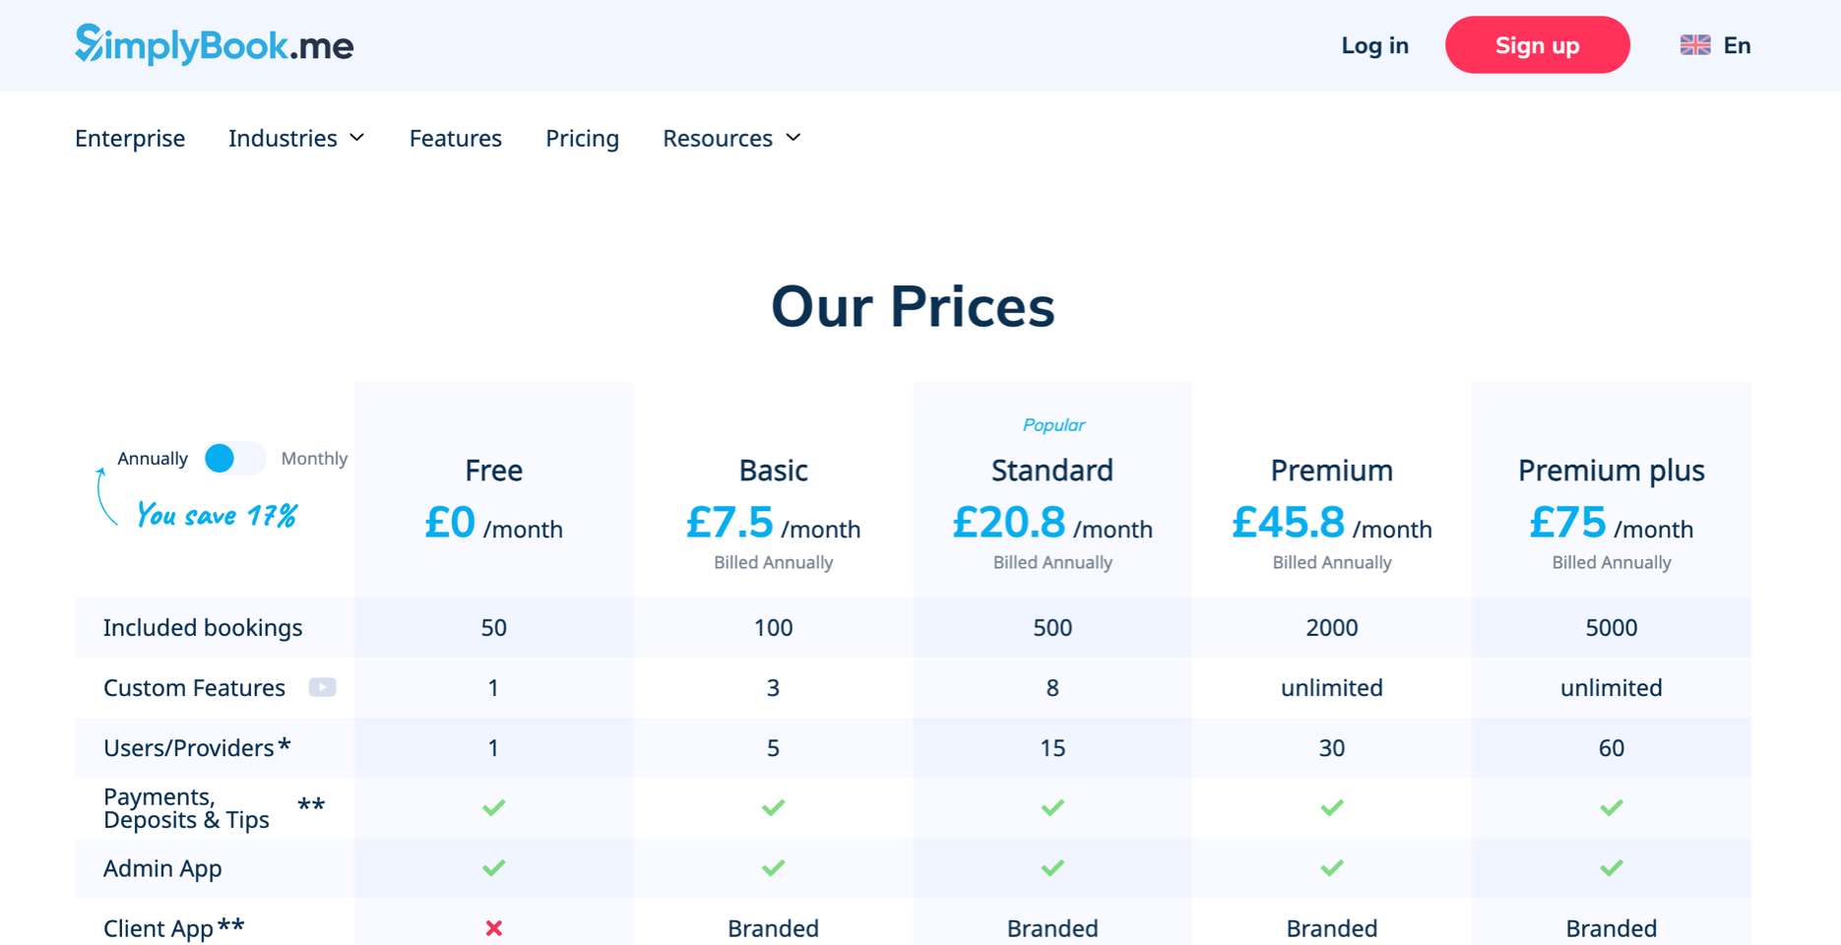Select Monthly billing option label
Image resolution: width=1841 pixels, height=945 pixels.
pyautogui.click(x=314, y=459)
